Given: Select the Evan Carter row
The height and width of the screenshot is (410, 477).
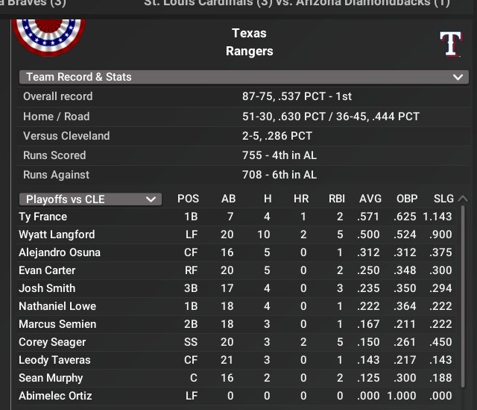Looking at the screenshot, I should pos(47,270).
